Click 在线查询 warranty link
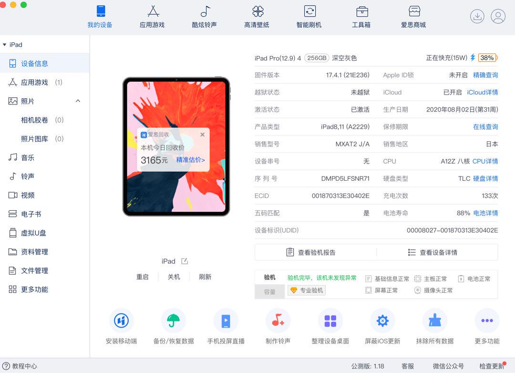Viewport: 515px width, 373px height. pos(485,127)
